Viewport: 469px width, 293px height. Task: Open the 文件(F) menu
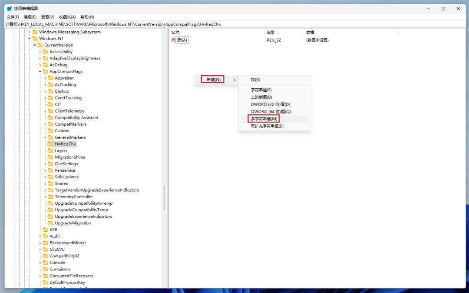coord(13,17)
